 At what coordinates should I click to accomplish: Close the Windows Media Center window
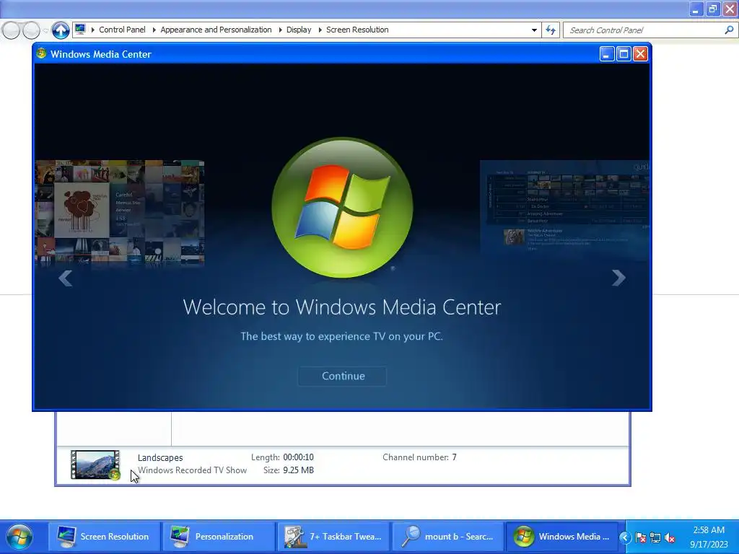640,54
